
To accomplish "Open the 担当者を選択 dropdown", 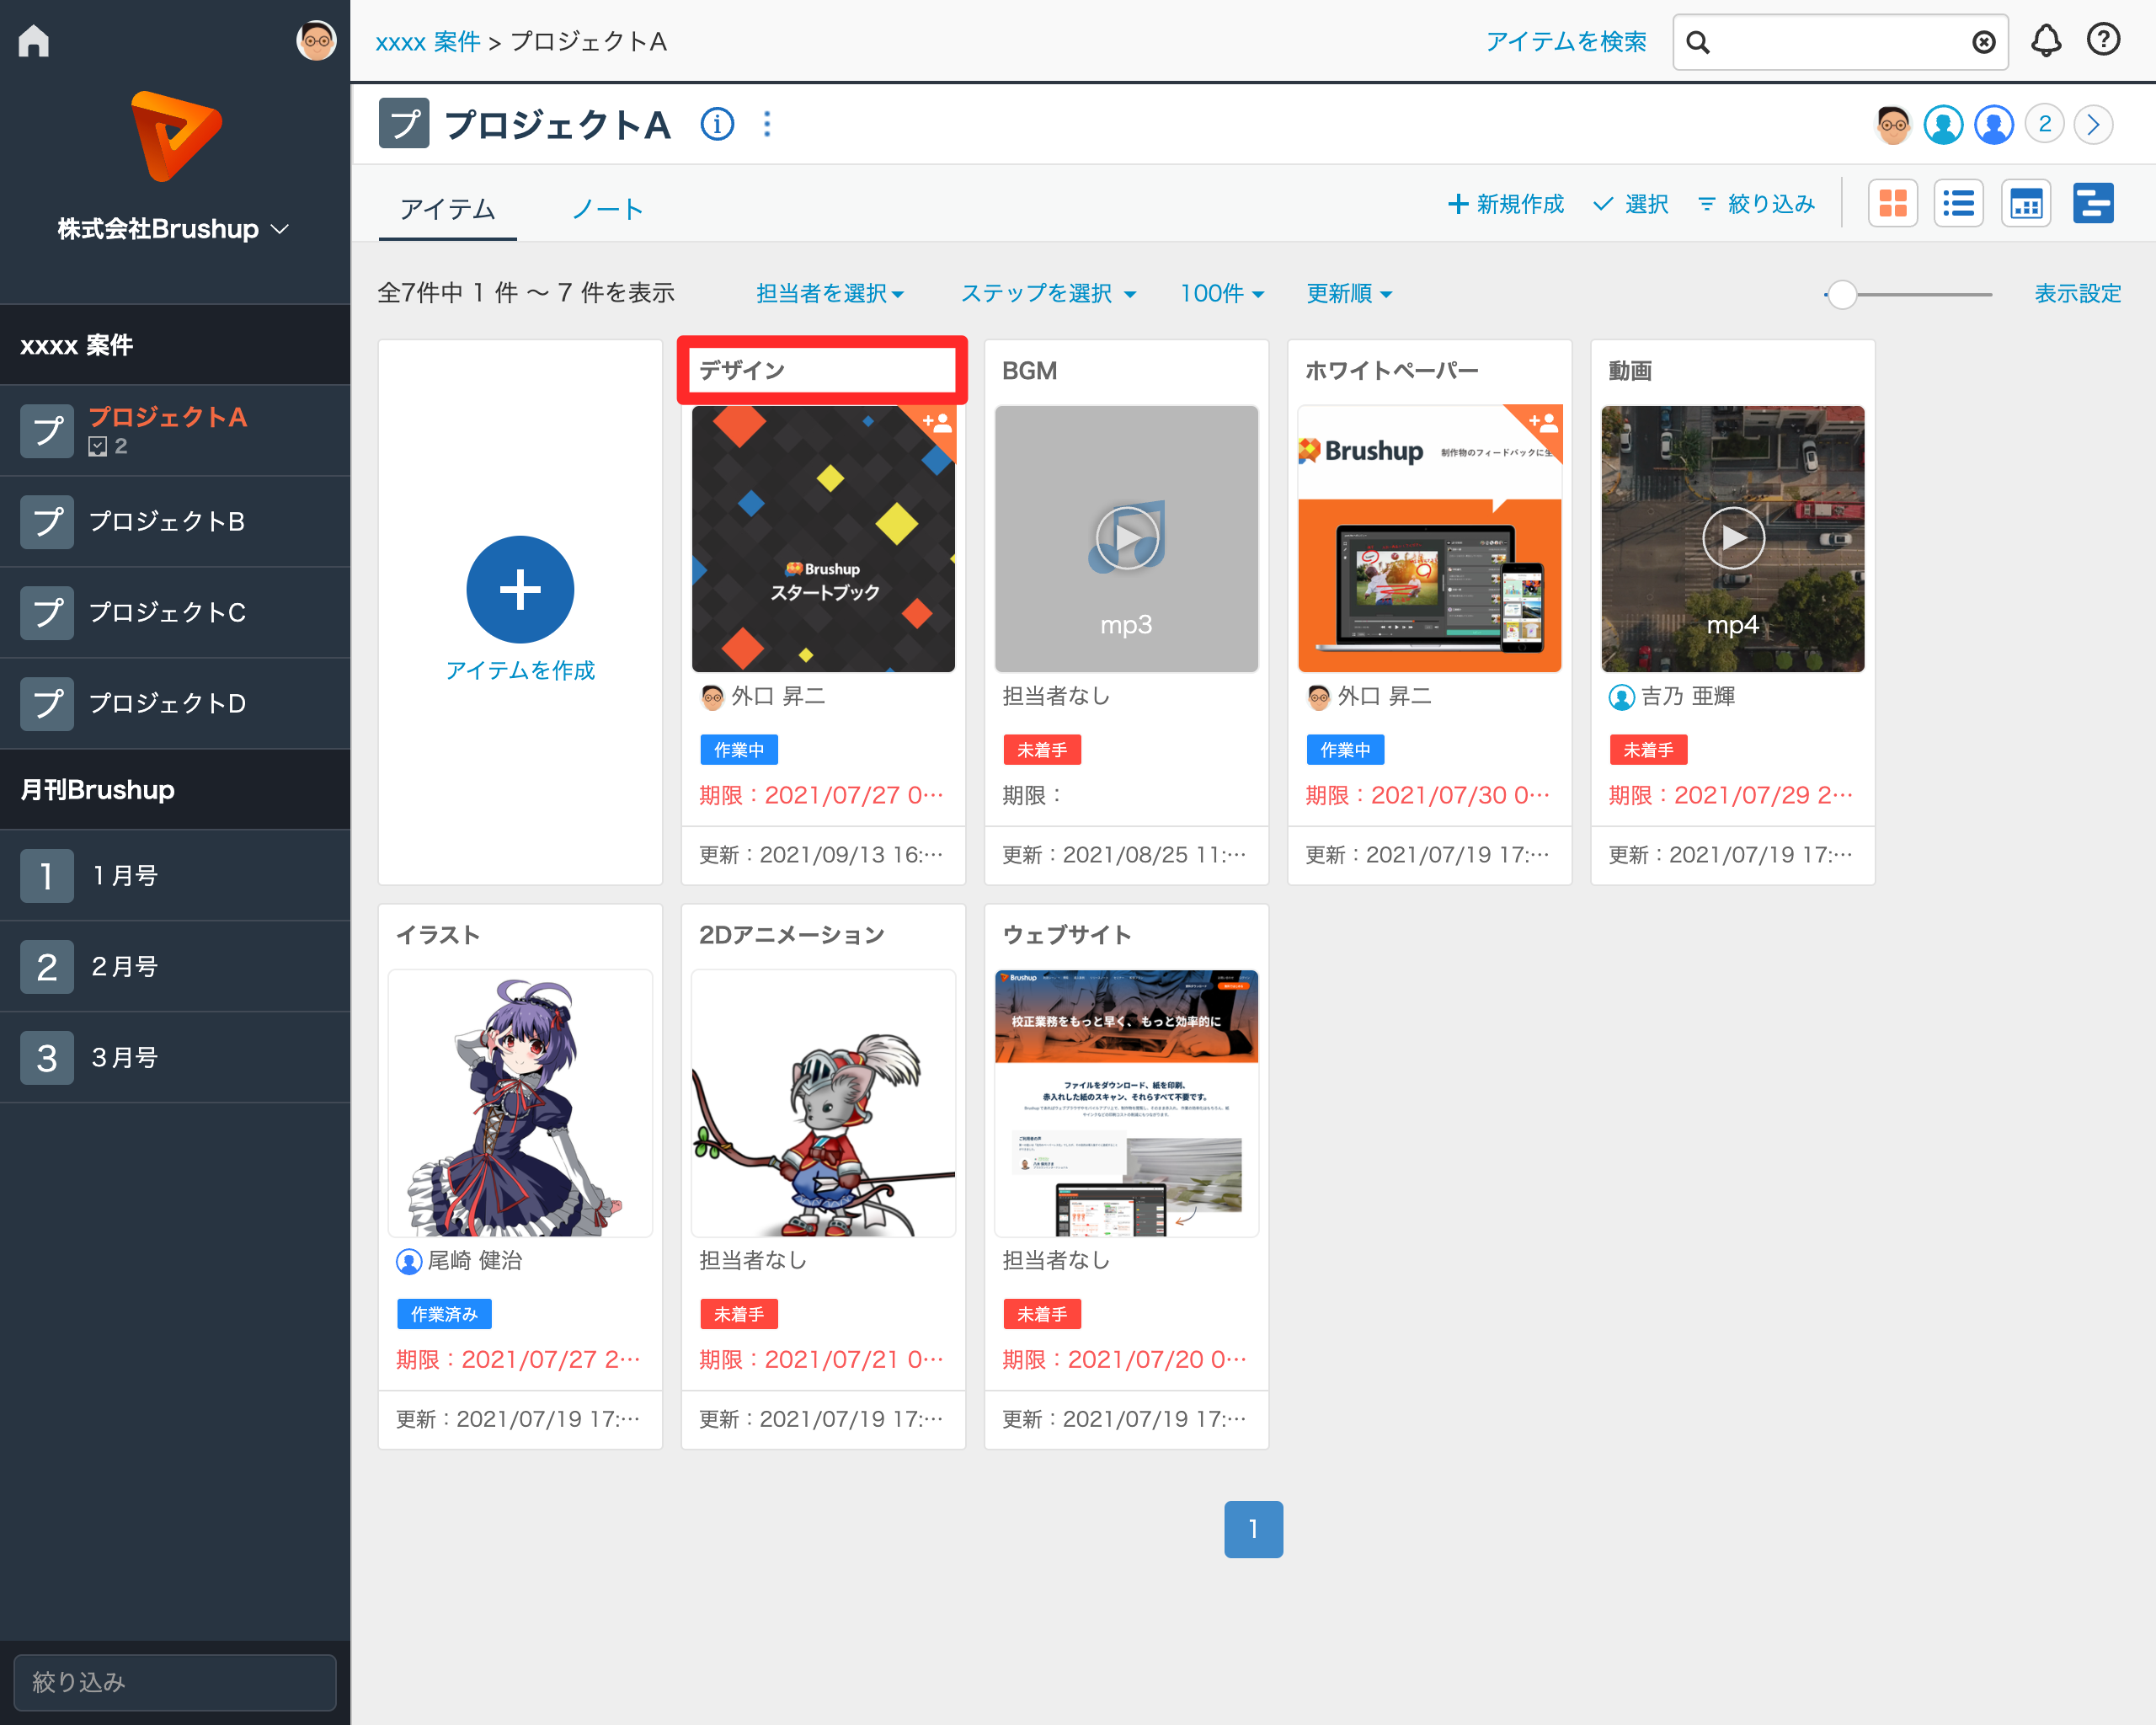I will tap(829, 294).
